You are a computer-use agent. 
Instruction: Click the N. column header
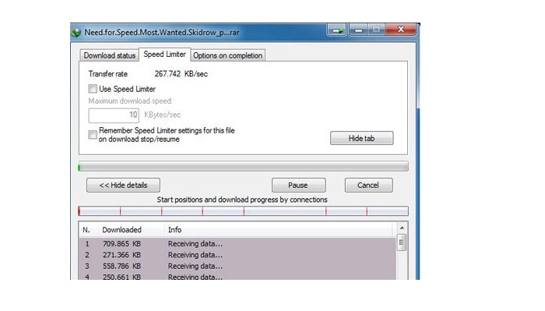(x=89, y=230)
